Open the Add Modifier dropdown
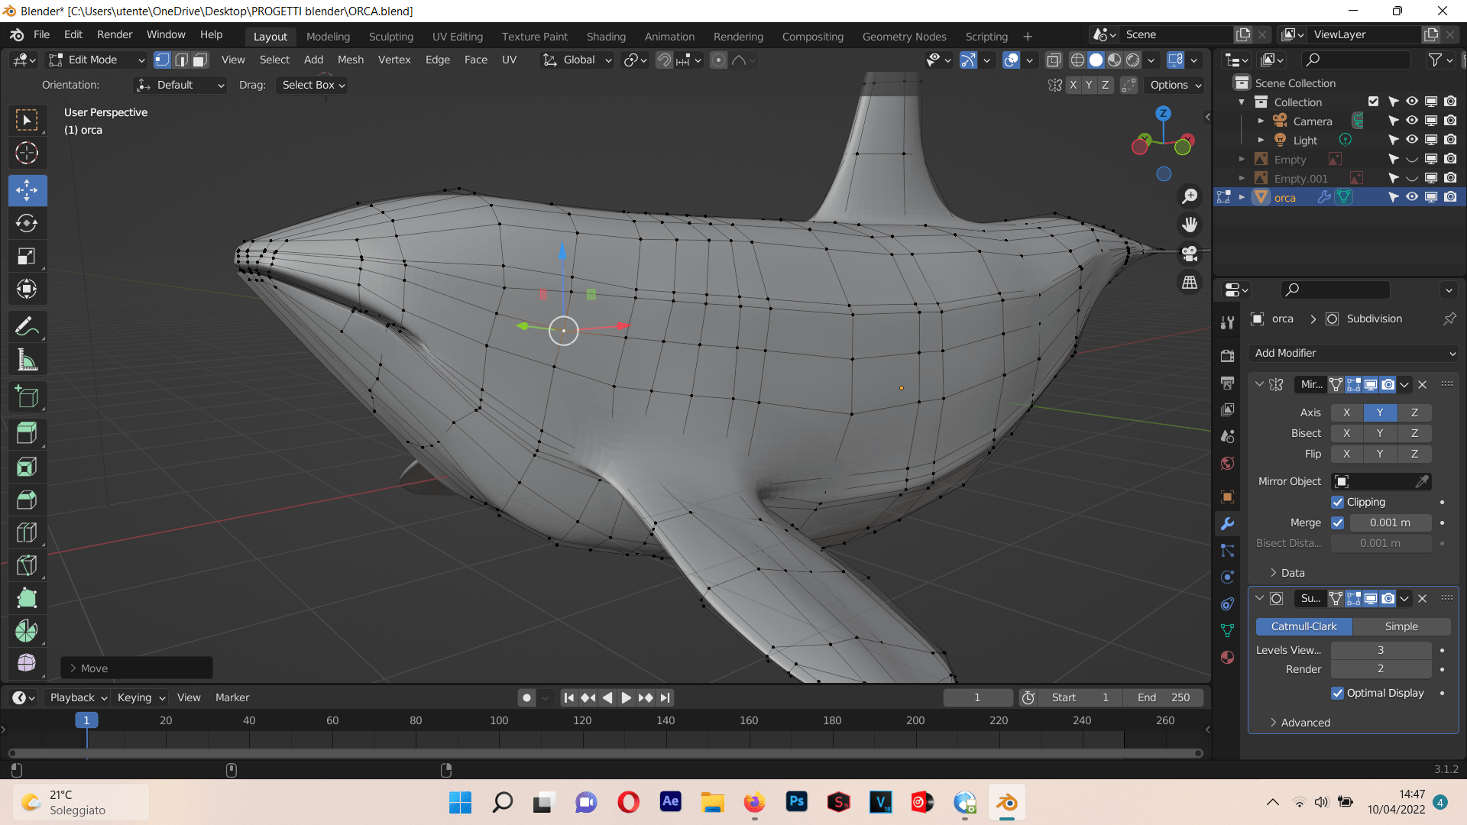The image size is (1467, 825). 1354,353
